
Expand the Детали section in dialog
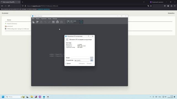tap(68, 64)
